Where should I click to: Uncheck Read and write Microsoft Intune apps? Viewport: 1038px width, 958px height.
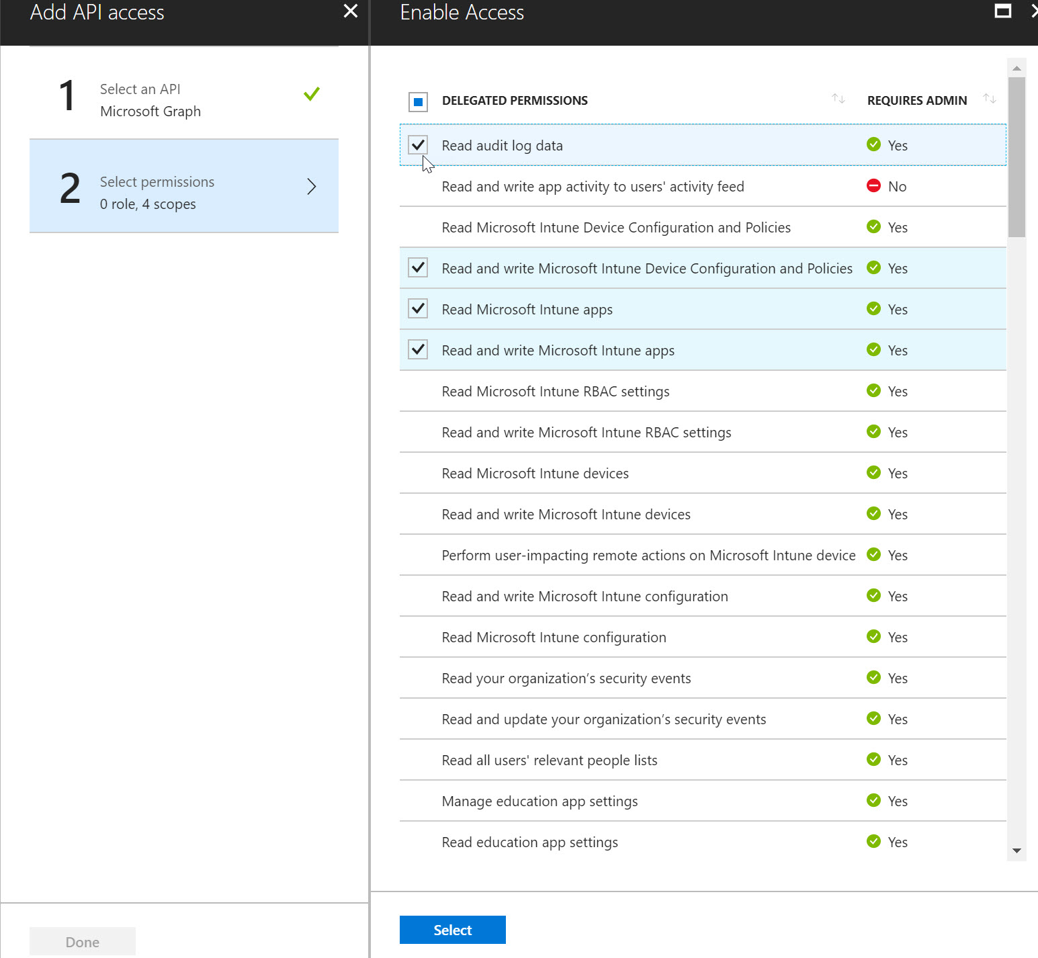point(418,349)
